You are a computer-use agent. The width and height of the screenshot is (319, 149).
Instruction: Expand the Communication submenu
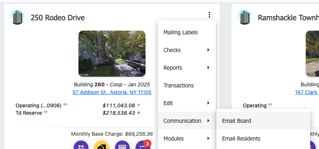click(186, 121)
